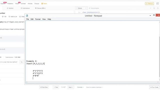Viewport: 160px width, 90px height.
Task: Open Contest in the browser navigation
Action: point(23,3)
